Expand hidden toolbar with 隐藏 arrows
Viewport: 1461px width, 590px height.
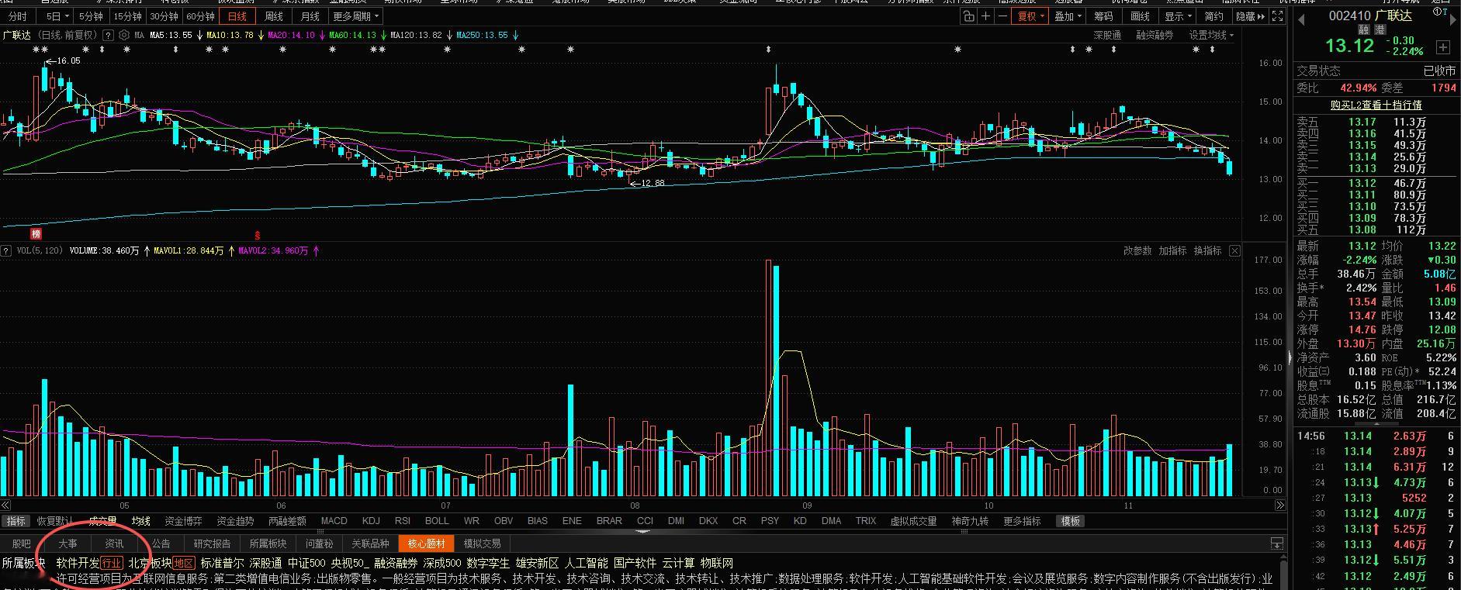coord(1250,16)
